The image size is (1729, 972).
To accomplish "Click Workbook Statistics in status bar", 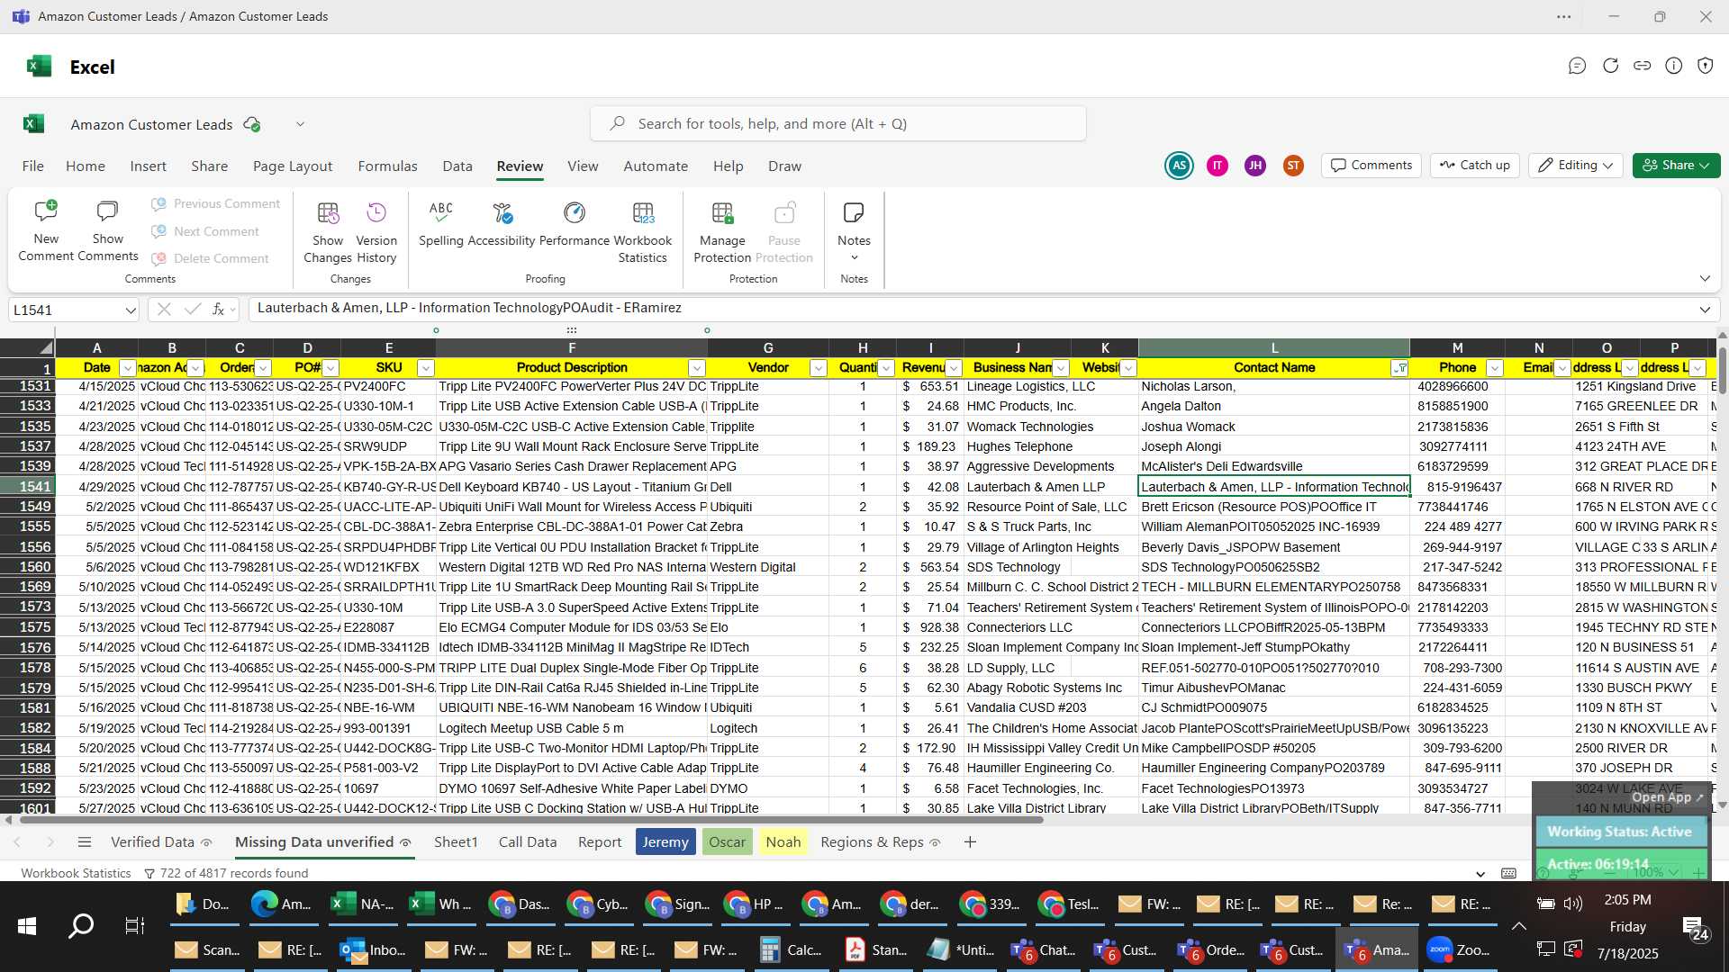I will pos(76,873).
